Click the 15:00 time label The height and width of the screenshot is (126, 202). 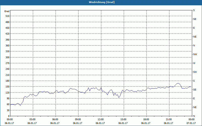(124, 119)
